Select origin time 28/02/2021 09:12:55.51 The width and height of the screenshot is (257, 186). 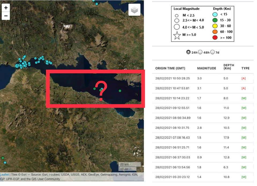tap(172, 108)
